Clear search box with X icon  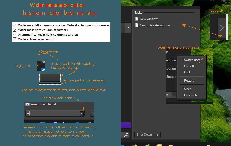82,113
